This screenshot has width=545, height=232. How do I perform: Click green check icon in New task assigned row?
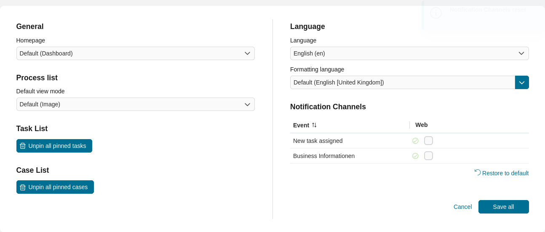click(415, 141)
